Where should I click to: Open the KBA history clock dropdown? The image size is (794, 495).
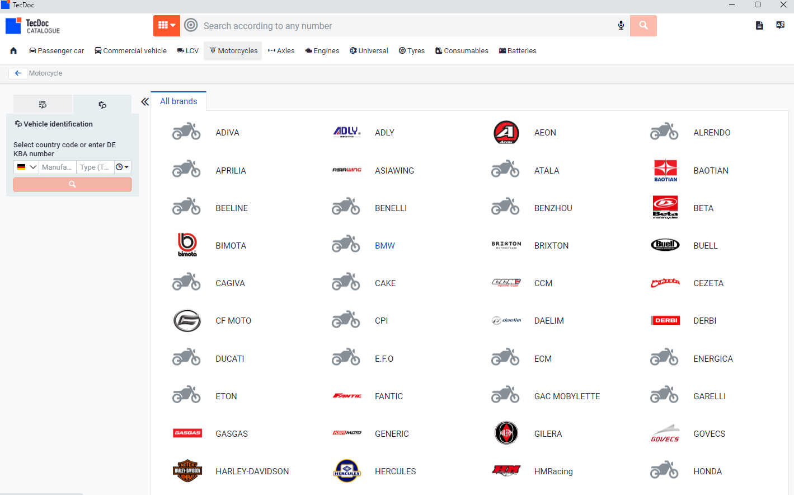pyautogui.click(x=123, y=167)
